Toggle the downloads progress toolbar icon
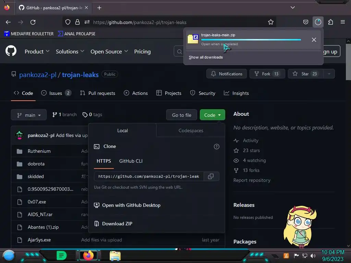This screenshot has width=351, height=263. click(x=318, y=22)
